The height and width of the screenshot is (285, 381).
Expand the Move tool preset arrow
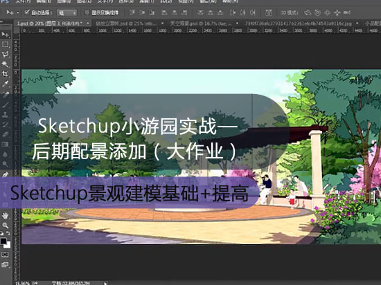click(18, 12)
